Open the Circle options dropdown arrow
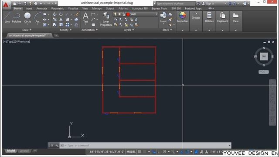Image resolution: width=279 pixels, height=157 pixels. [x=27, y=24]
